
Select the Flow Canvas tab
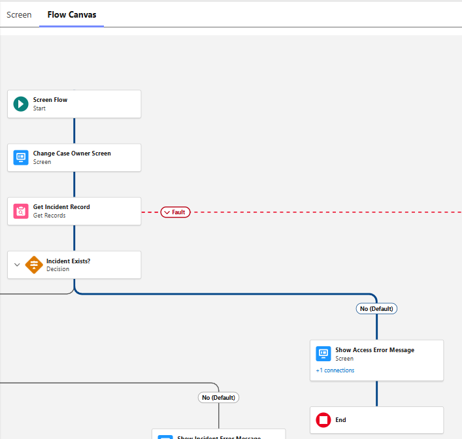click(x=72, y=15)
